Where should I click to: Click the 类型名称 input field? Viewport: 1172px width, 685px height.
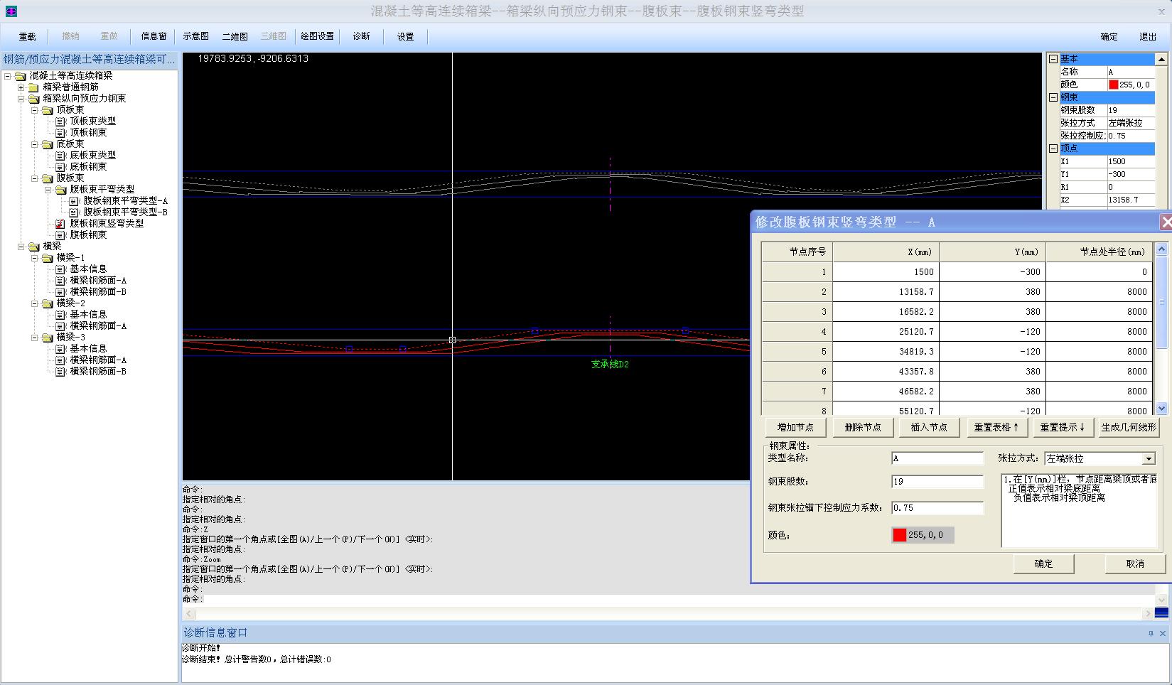(x=937, y=459)
